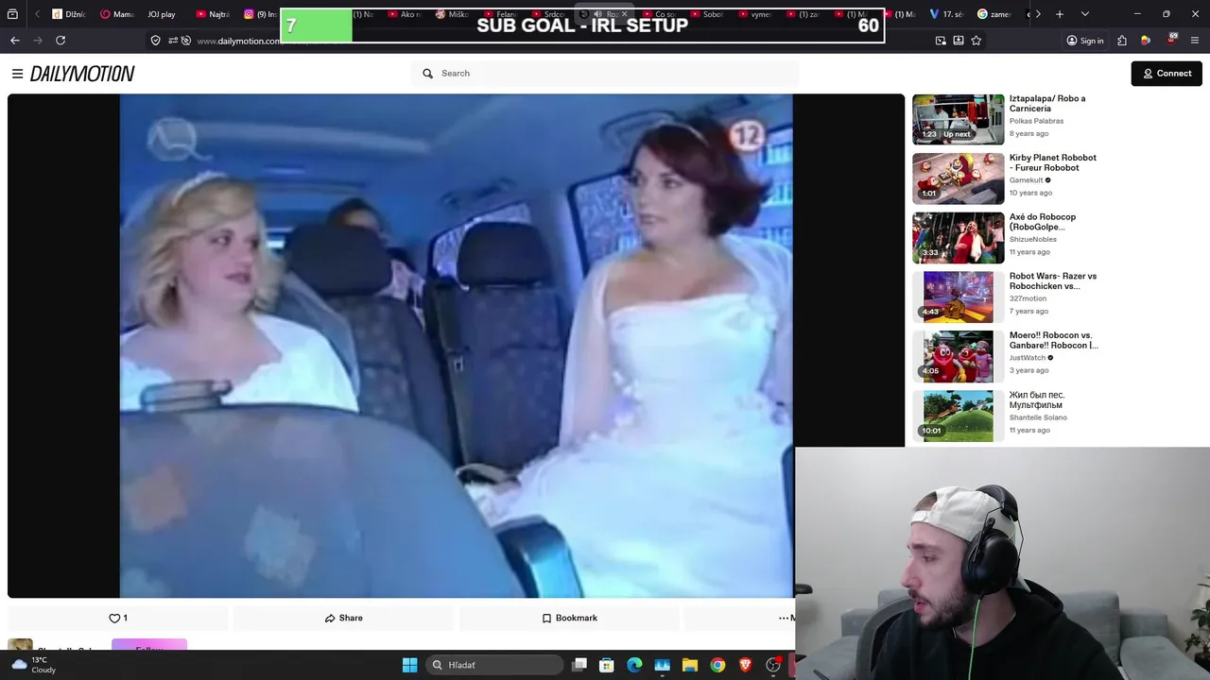Click into the Dailymotion search field

605,74
